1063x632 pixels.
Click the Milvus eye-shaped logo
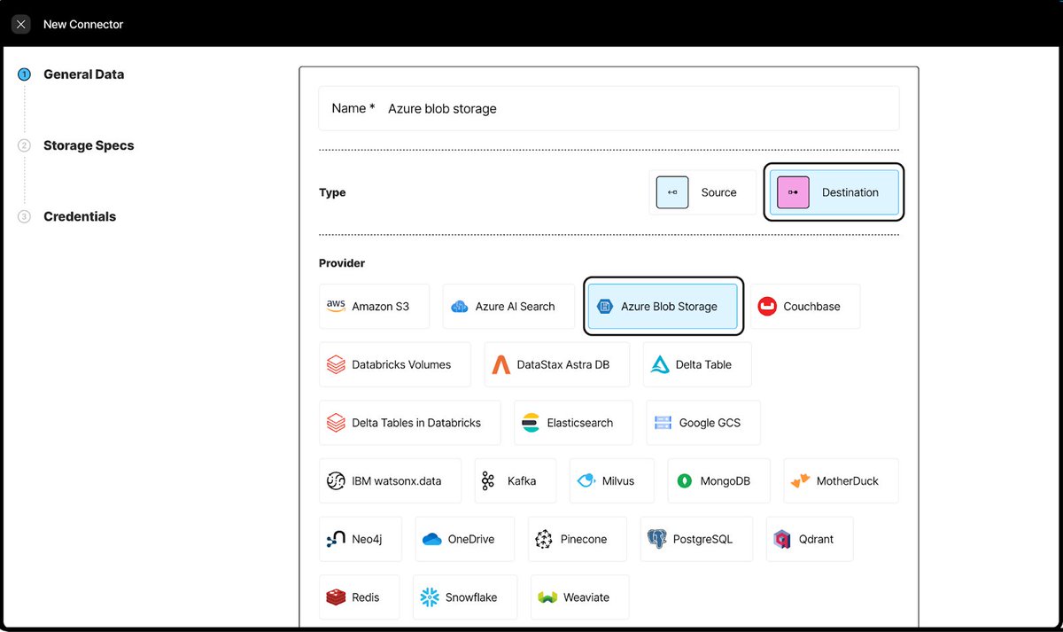point(586,481)
